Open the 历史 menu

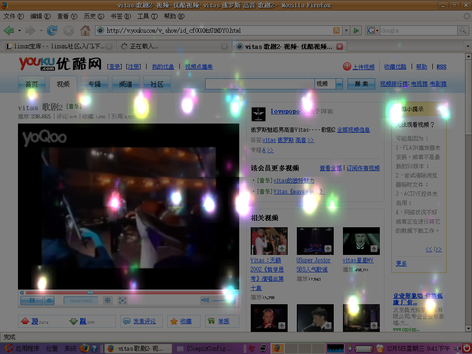[94, 16]
